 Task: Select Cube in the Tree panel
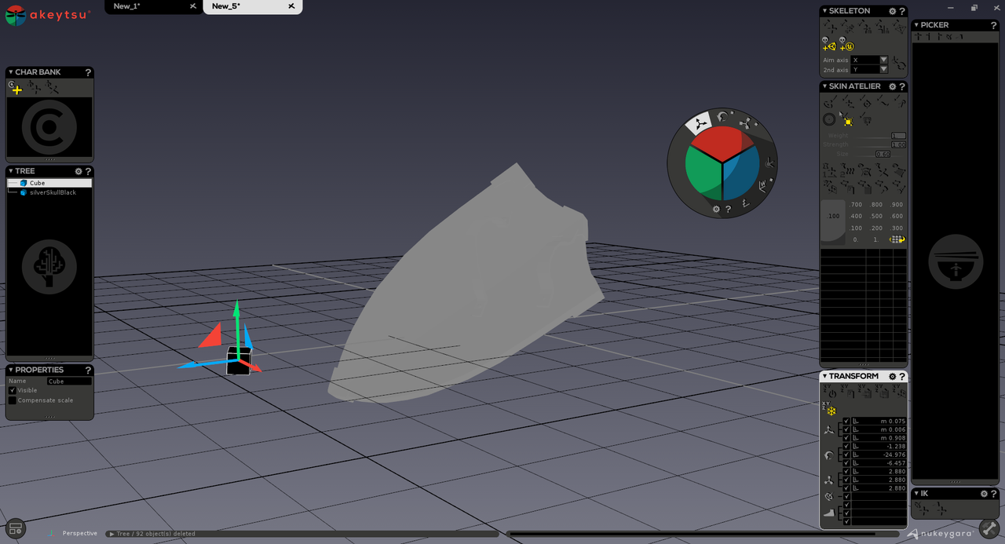(x=49, y=183)
